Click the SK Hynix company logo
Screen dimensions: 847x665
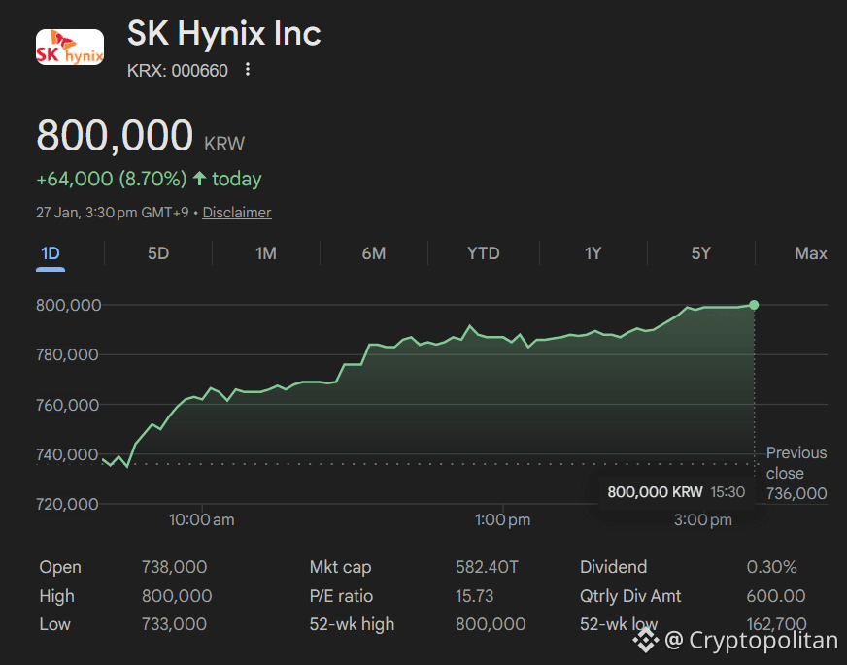69,47
